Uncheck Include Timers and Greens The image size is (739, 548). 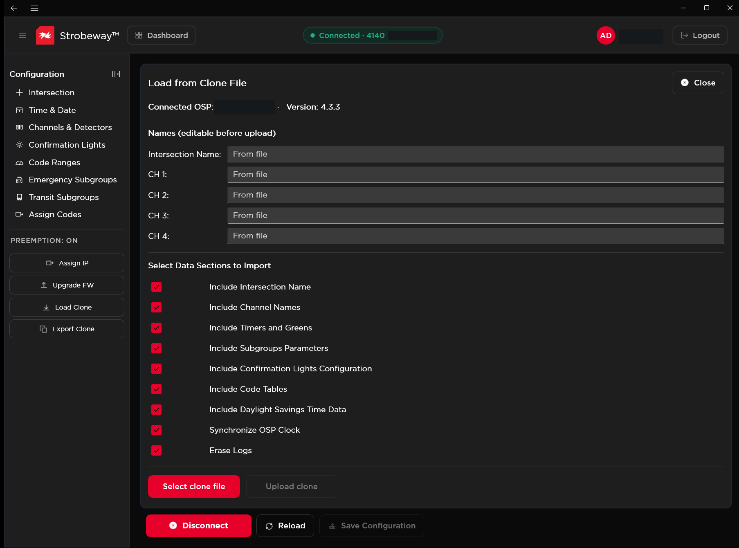pyautogui.click(x=156, y=328)
